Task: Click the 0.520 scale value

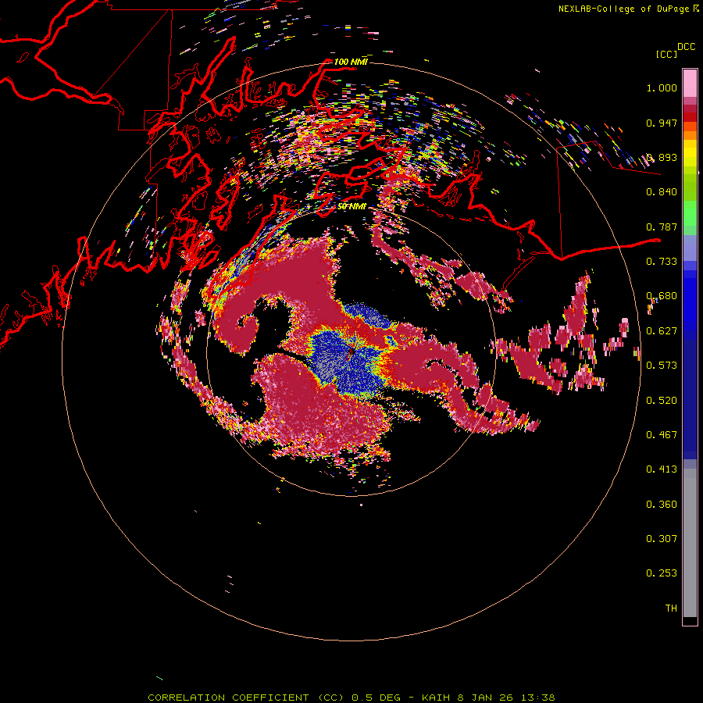Action: pos(662,400)
